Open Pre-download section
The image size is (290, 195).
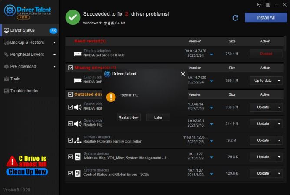click(x=30, y=67)
